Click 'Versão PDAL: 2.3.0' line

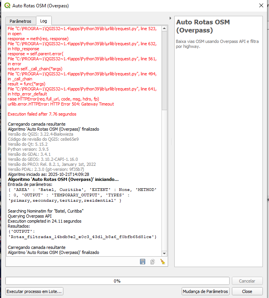coord(46,169)
